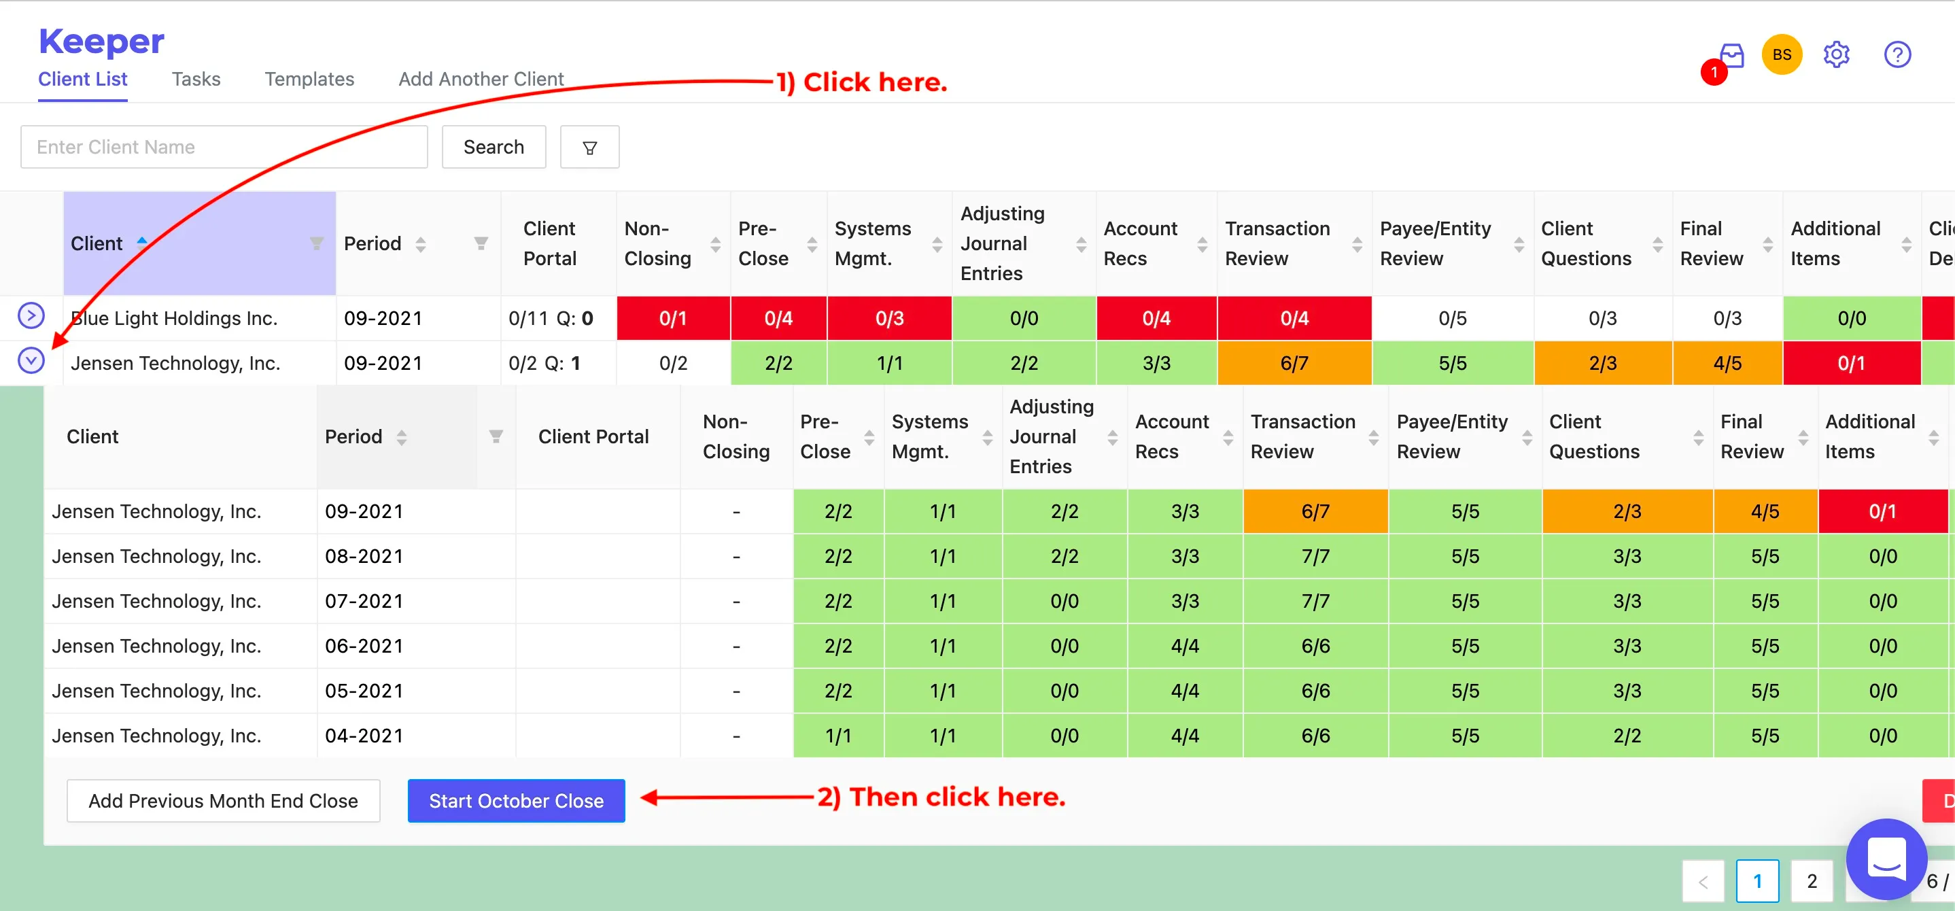Go to Add Another Client tab

481,80
